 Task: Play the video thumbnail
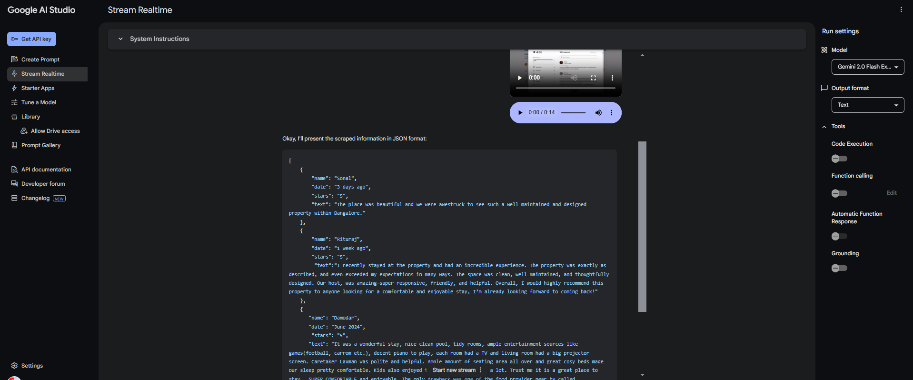pos(520,78)
